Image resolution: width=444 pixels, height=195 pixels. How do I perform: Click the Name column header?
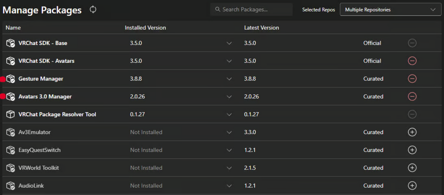pos(13,28)
